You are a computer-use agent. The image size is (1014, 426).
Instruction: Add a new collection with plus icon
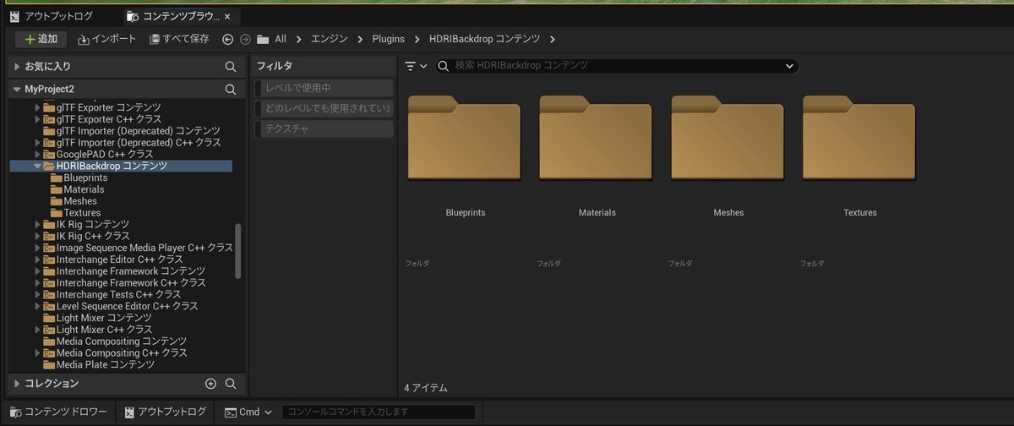tap(210, 384)
